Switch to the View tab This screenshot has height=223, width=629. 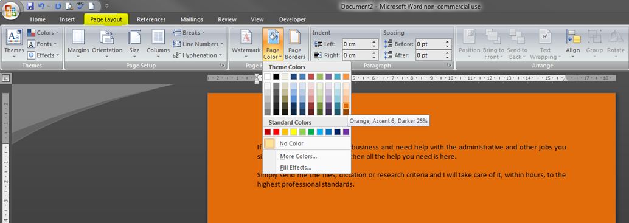click(x=257, y=19)
